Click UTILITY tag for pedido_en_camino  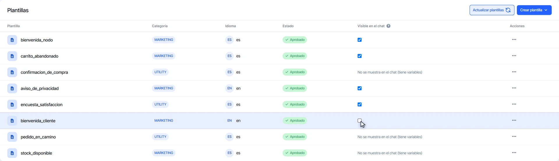(x=160, y=137)
